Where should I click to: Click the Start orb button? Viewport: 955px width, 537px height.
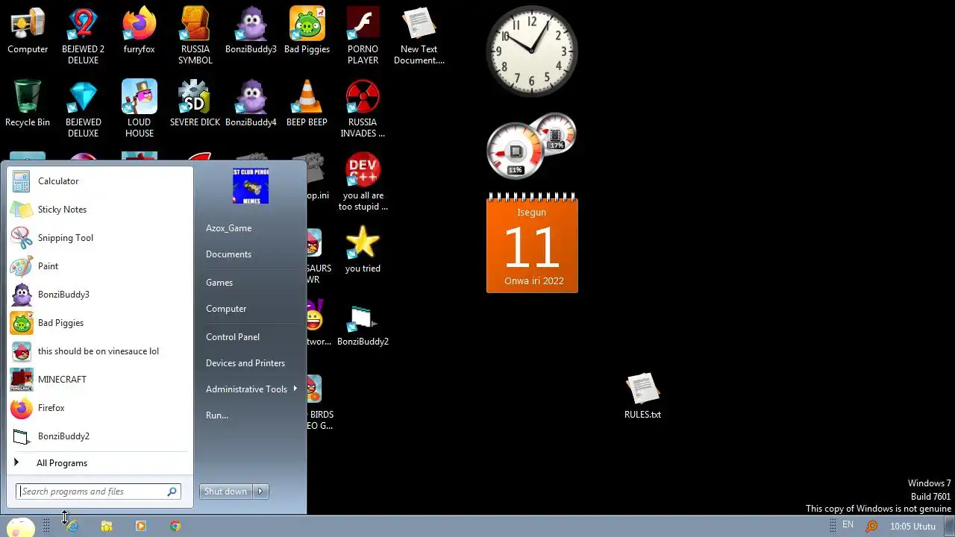[20, 527]
